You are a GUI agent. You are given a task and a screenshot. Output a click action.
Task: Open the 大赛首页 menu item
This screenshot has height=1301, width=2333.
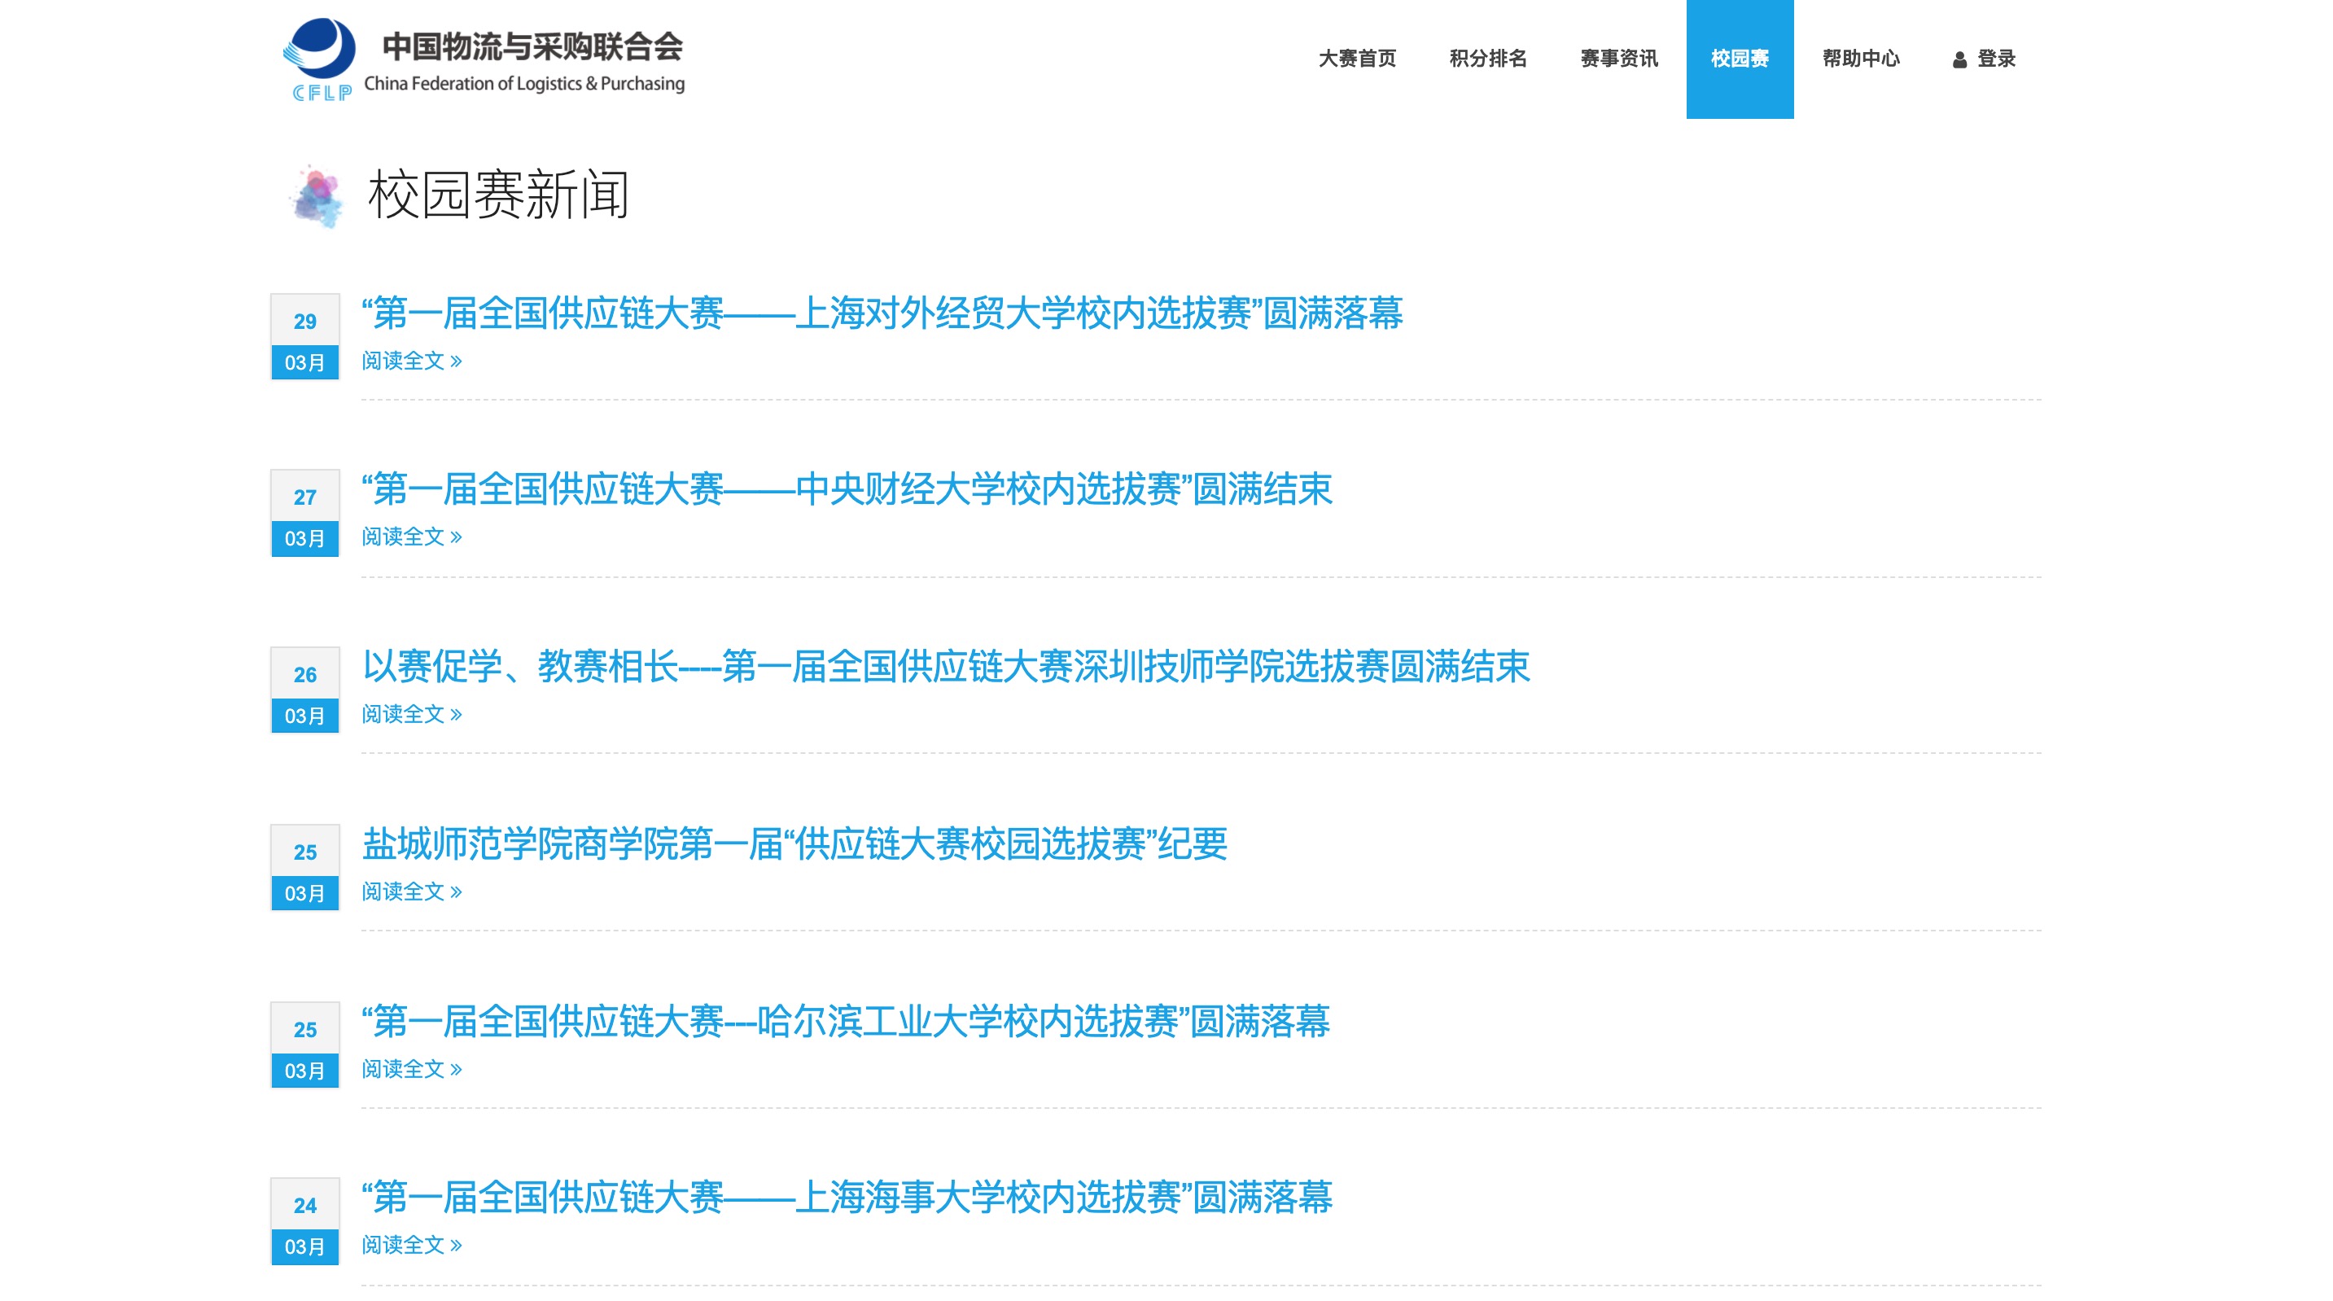point(1357,59)
